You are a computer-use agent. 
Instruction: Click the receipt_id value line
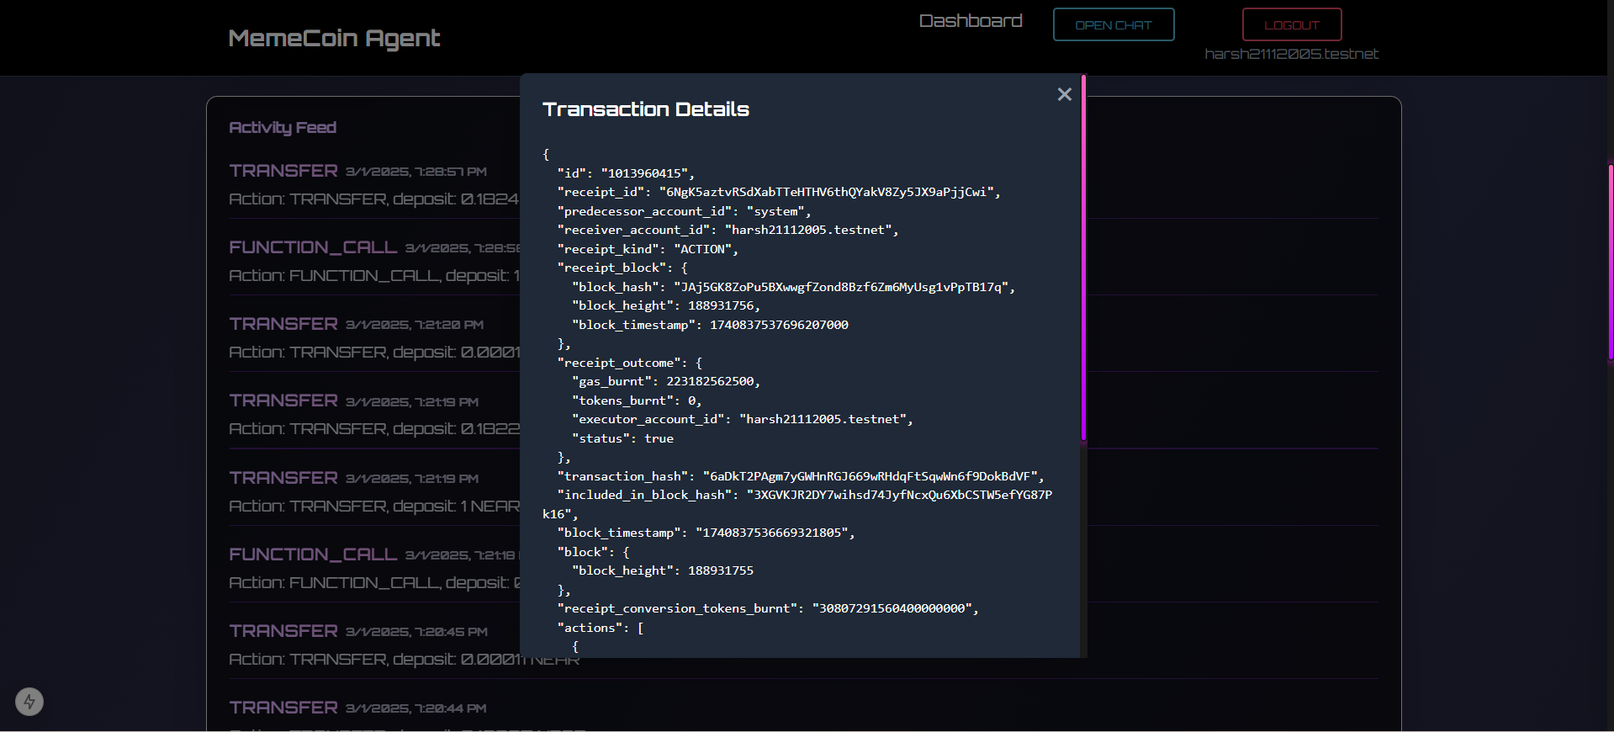click(779, 192)
